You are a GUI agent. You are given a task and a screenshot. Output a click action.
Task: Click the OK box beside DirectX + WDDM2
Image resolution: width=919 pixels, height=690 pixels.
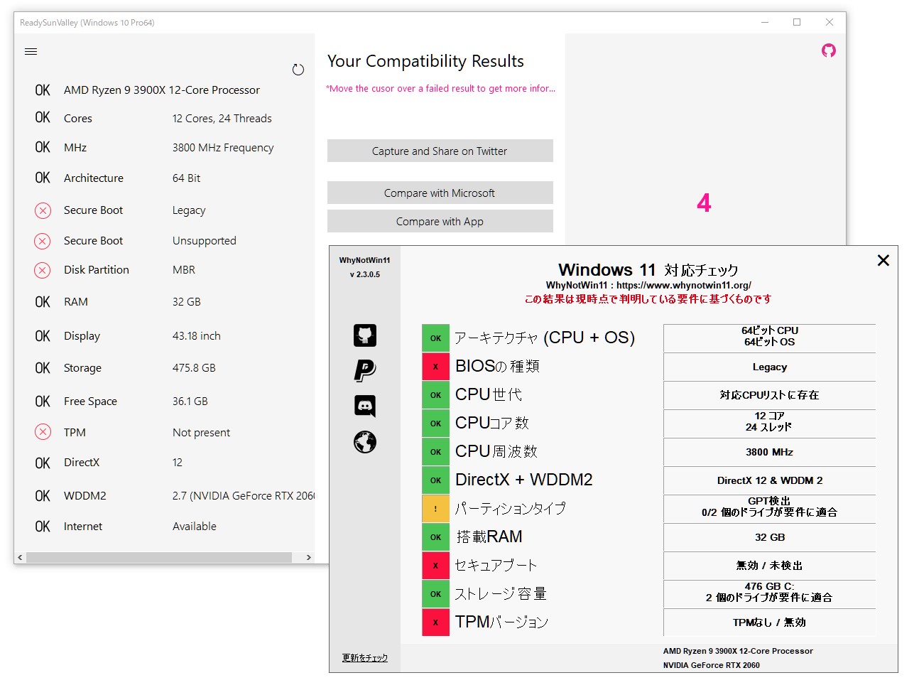click(436, 480)
